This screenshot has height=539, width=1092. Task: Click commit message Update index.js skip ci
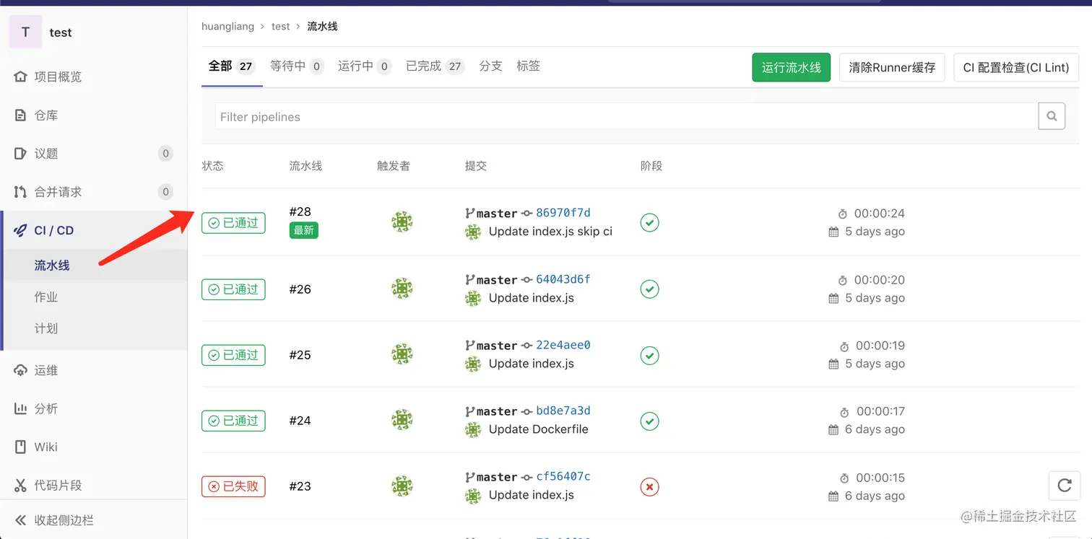click(x=550, y=232)
